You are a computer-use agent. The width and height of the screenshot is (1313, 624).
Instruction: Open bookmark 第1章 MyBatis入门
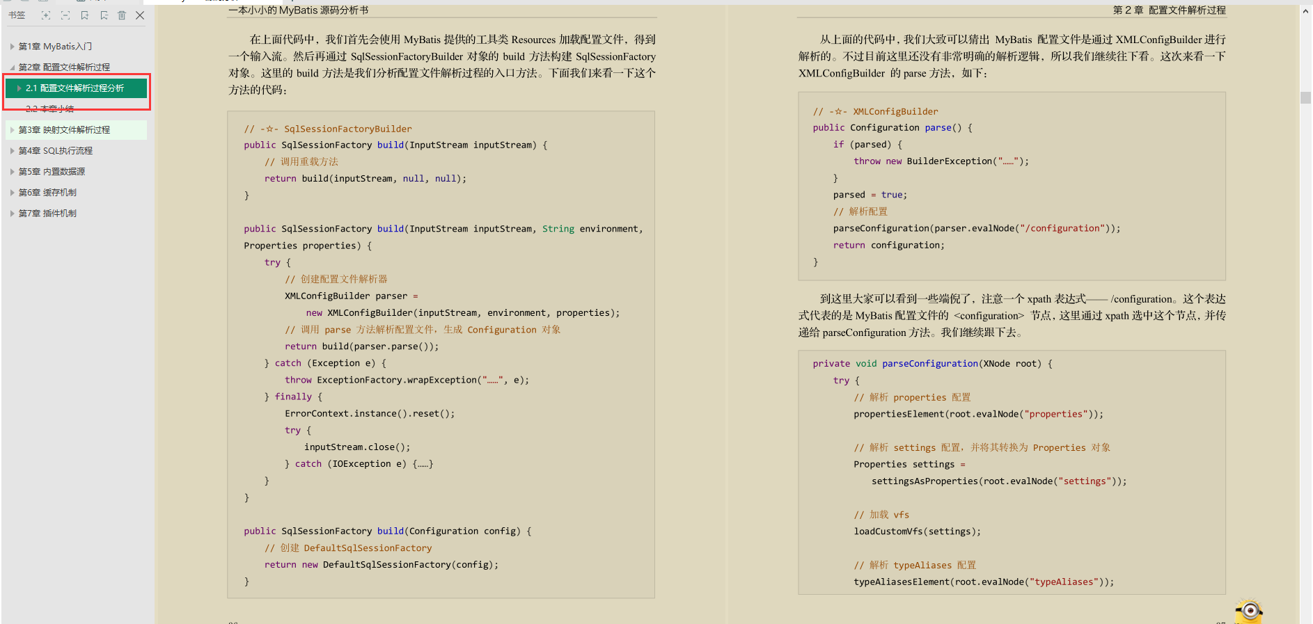click(55, 47)
